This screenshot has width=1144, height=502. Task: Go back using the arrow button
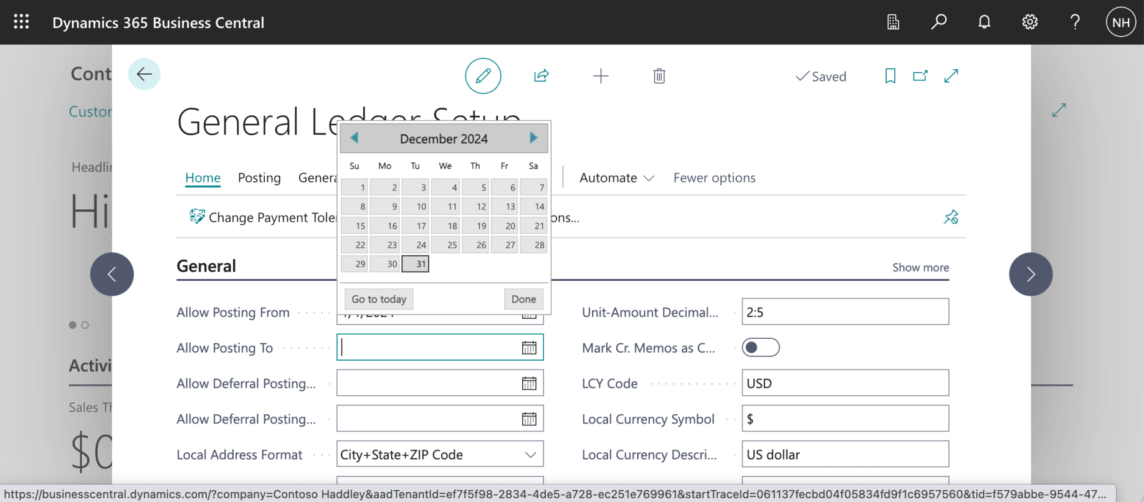click(144, 74)
